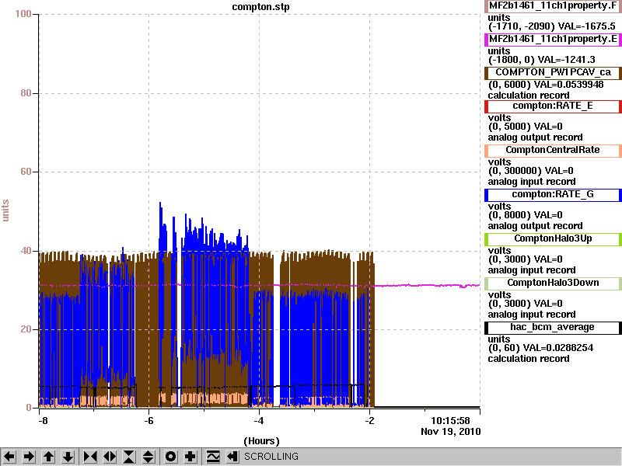
Task: Click the x-axis tick label -4
Action: click(x=259, y=421)
